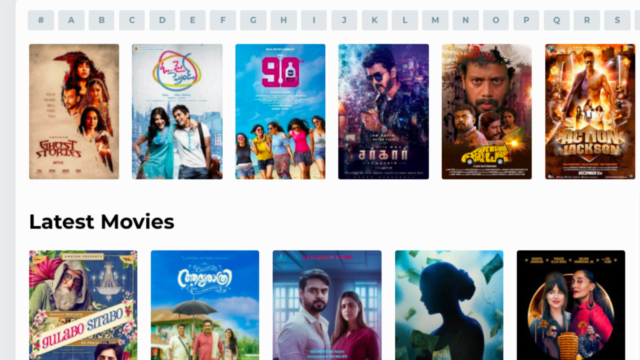640x360 pixels.
Task: Open the Action Jackson poster
Action: [590, 111]
